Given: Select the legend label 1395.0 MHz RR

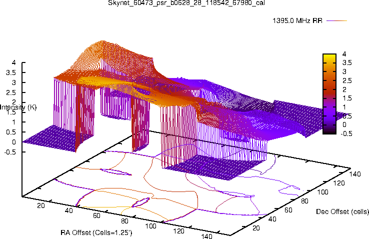Looking at the screenshot, I should point(297,20).
